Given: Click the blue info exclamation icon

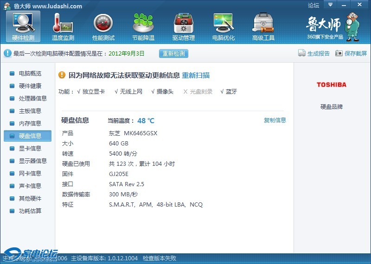Looking at the screenshot, I should pyautogui.click(x=7, y=53).
